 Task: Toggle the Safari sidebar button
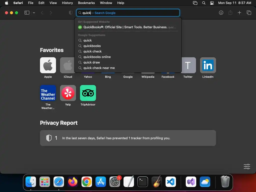[x=27, y=13]
